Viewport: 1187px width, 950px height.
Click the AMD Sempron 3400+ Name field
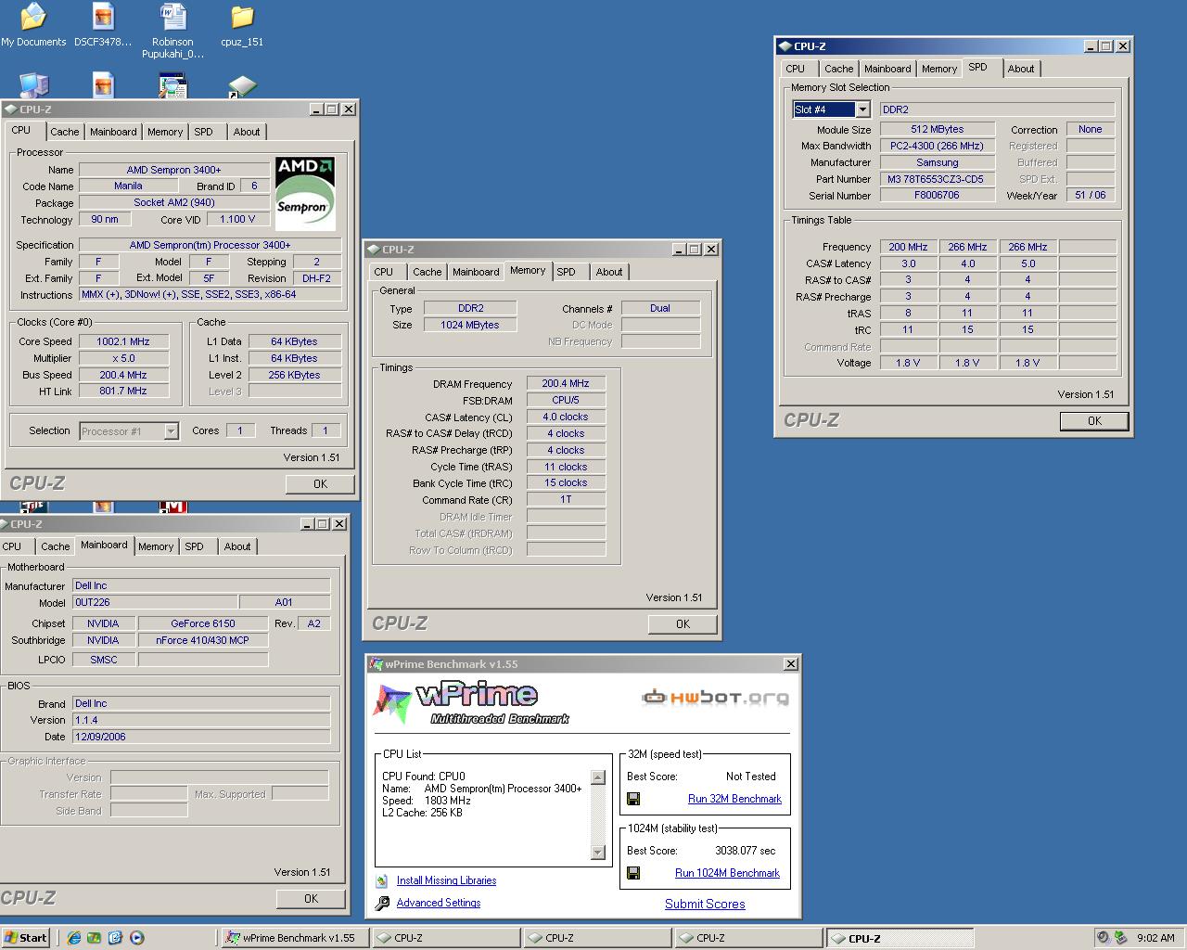[174, 170]
